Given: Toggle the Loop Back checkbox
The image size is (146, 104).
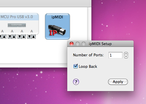Looking at the screenshot, I should (76, 66).
